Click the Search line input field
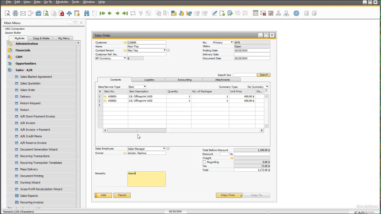Screen dimensions: 381x214 coord(245,75)
